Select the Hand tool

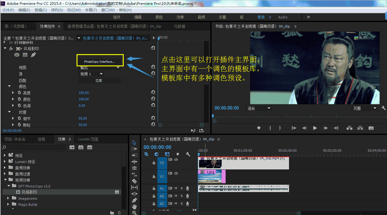click(134, 206)
